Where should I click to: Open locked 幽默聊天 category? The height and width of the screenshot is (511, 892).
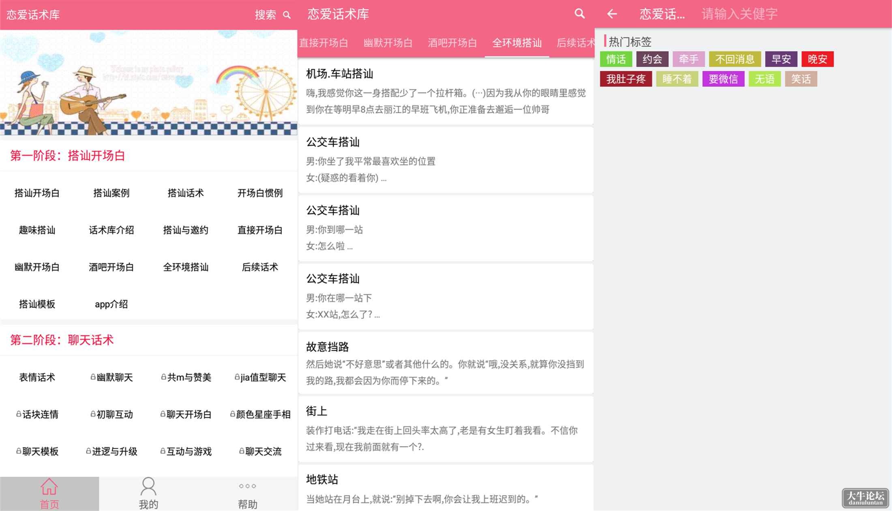[x=111, y=377]
